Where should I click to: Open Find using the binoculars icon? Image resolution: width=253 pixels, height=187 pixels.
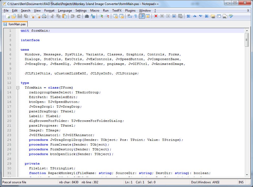[87, 16]
